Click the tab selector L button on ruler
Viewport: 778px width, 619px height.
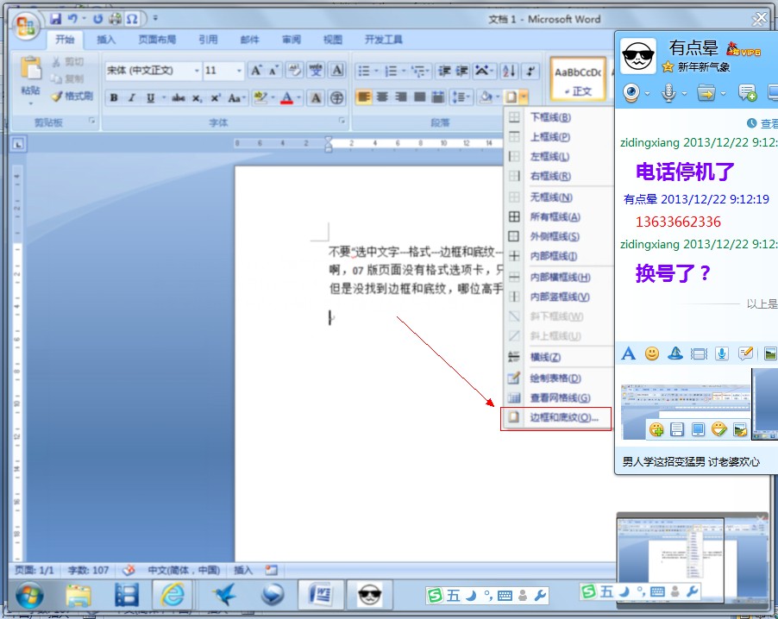18,144
